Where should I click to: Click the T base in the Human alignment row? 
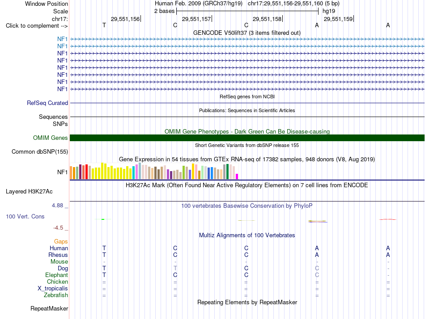pyautogui.click(x=104, y=248)
